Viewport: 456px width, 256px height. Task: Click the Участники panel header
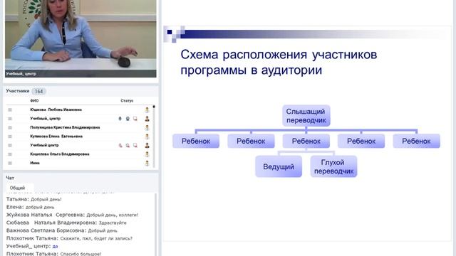click(x=18, y=91)
